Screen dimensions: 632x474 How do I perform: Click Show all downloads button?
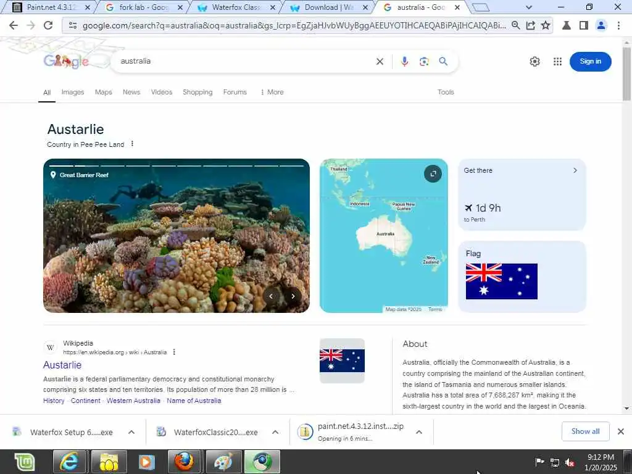coord(585,431)
